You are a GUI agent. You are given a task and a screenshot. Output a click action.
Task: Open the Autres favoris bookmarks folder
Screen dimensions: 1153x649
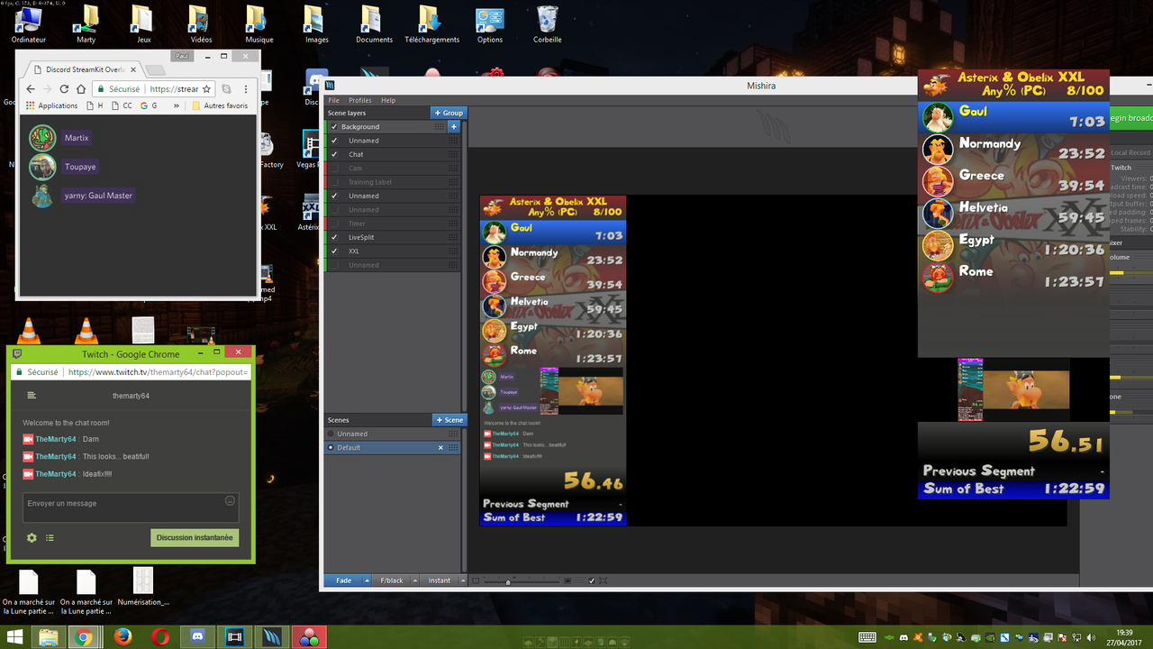pos(220,105)
